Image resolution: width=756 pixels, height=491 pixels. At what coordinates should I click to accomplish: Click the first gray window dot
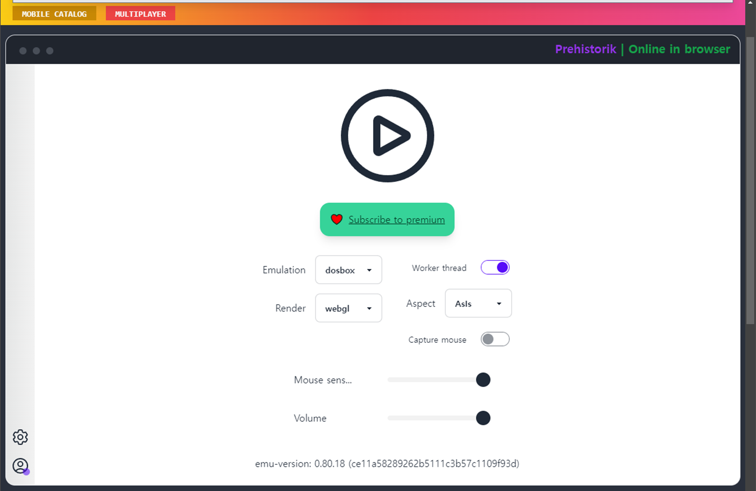click(23, 51)
